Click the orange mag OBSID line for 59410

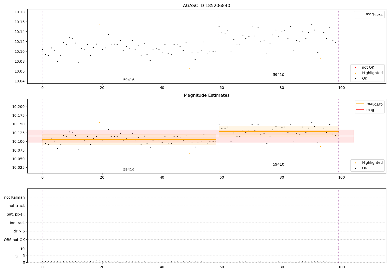(x=279, y=132)
